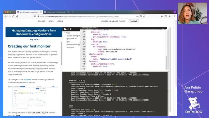The width and height of the screenshot is (209, 118).
Task: Open provisionedSnippet item in file tree
Action: click(x=73, y=45)
